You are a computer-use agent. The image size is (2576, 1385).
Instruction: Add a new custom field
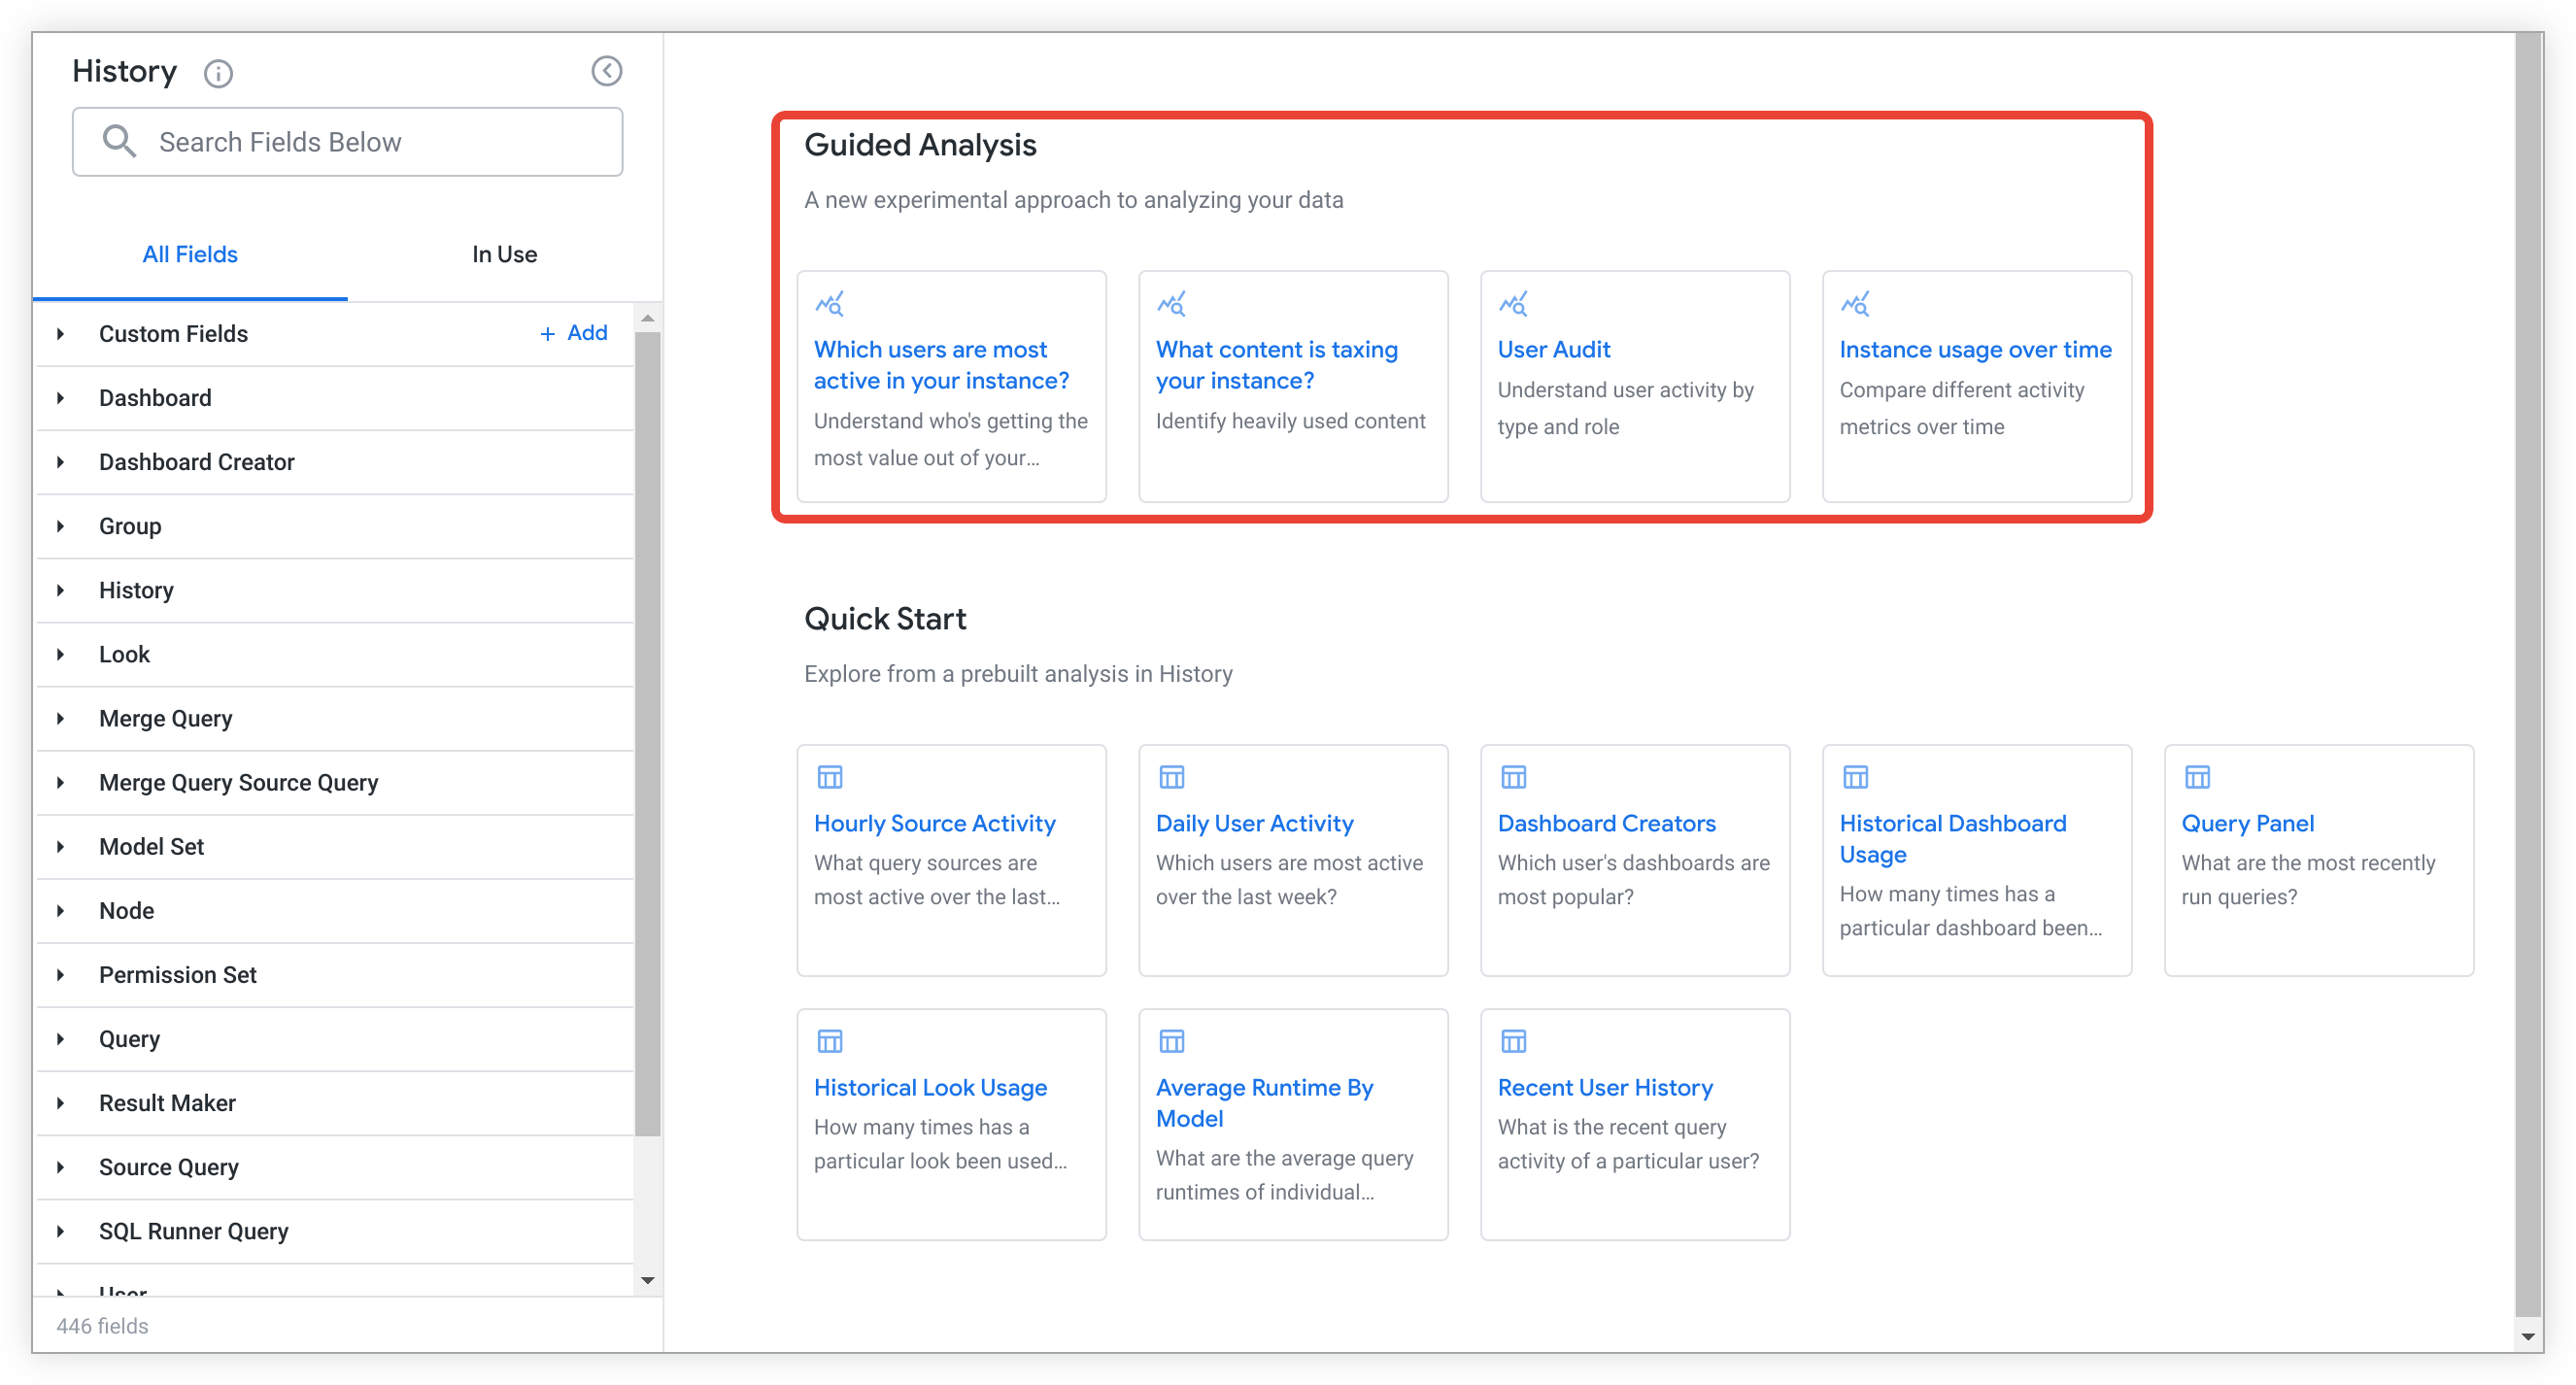574,333
